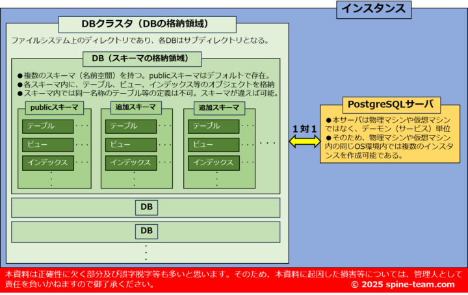This screenshot has height=295, width=468.
Task: Click the ファイルシステム上のディレクトリであり description line
Action: tap(140, 40)
